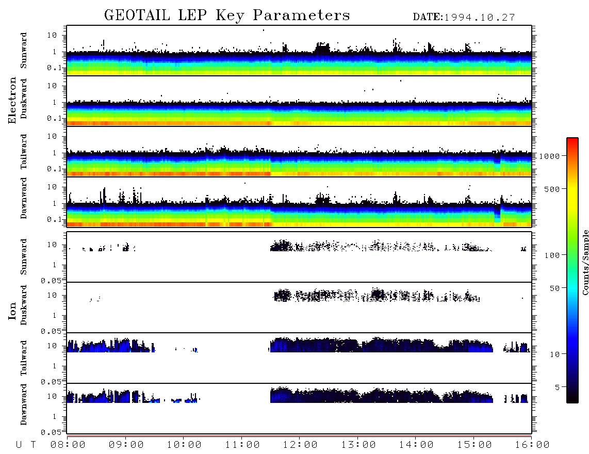Select the Electron 'Duskward' axis label
589x454 pixels.
coord(24,99)
